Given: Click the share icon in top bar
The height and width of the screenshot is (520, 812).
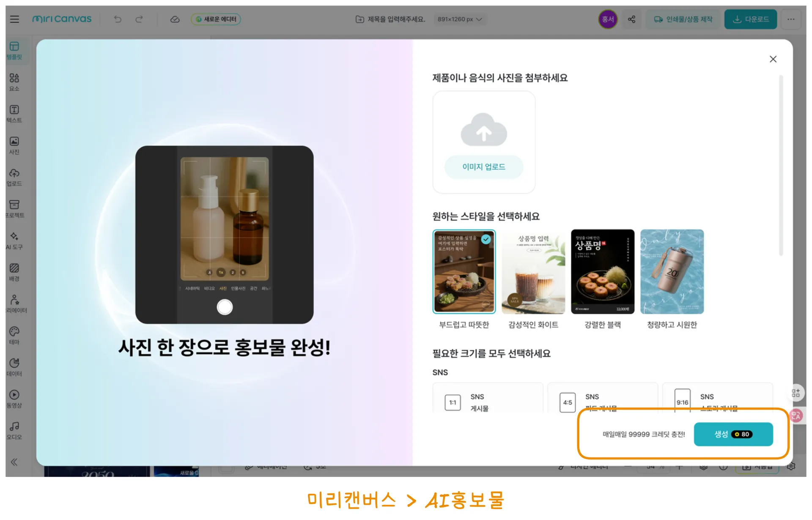Looking at the screenshot, I should [x=631, y=19].
